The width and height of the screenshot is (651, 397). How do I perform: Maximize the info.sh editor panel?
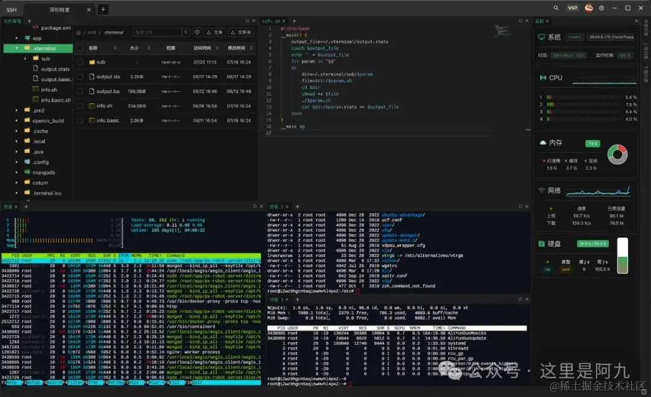pyautogui.click(x=521, y=20)
